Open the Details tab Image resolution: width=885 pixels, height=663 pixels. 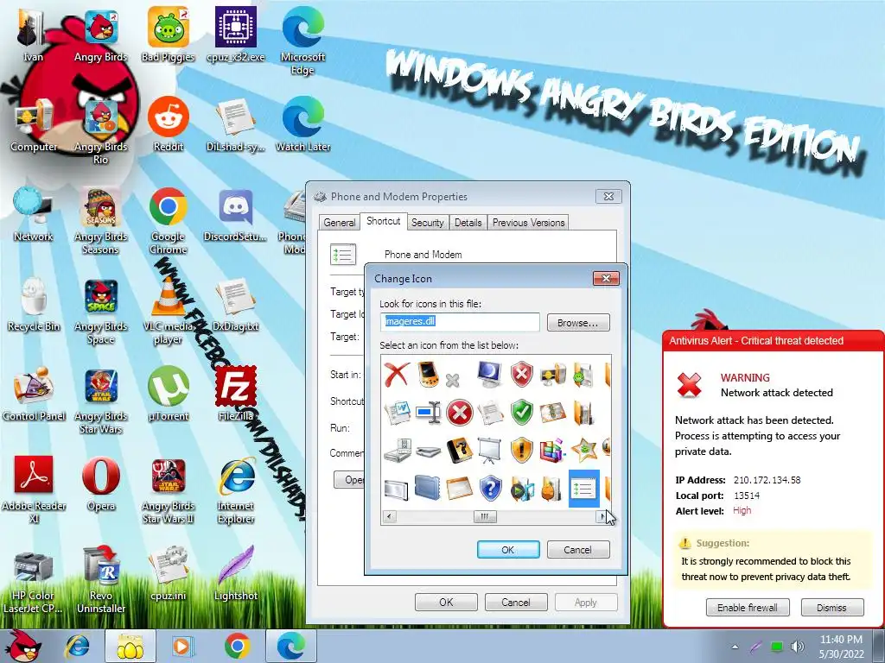click(468, 223)
